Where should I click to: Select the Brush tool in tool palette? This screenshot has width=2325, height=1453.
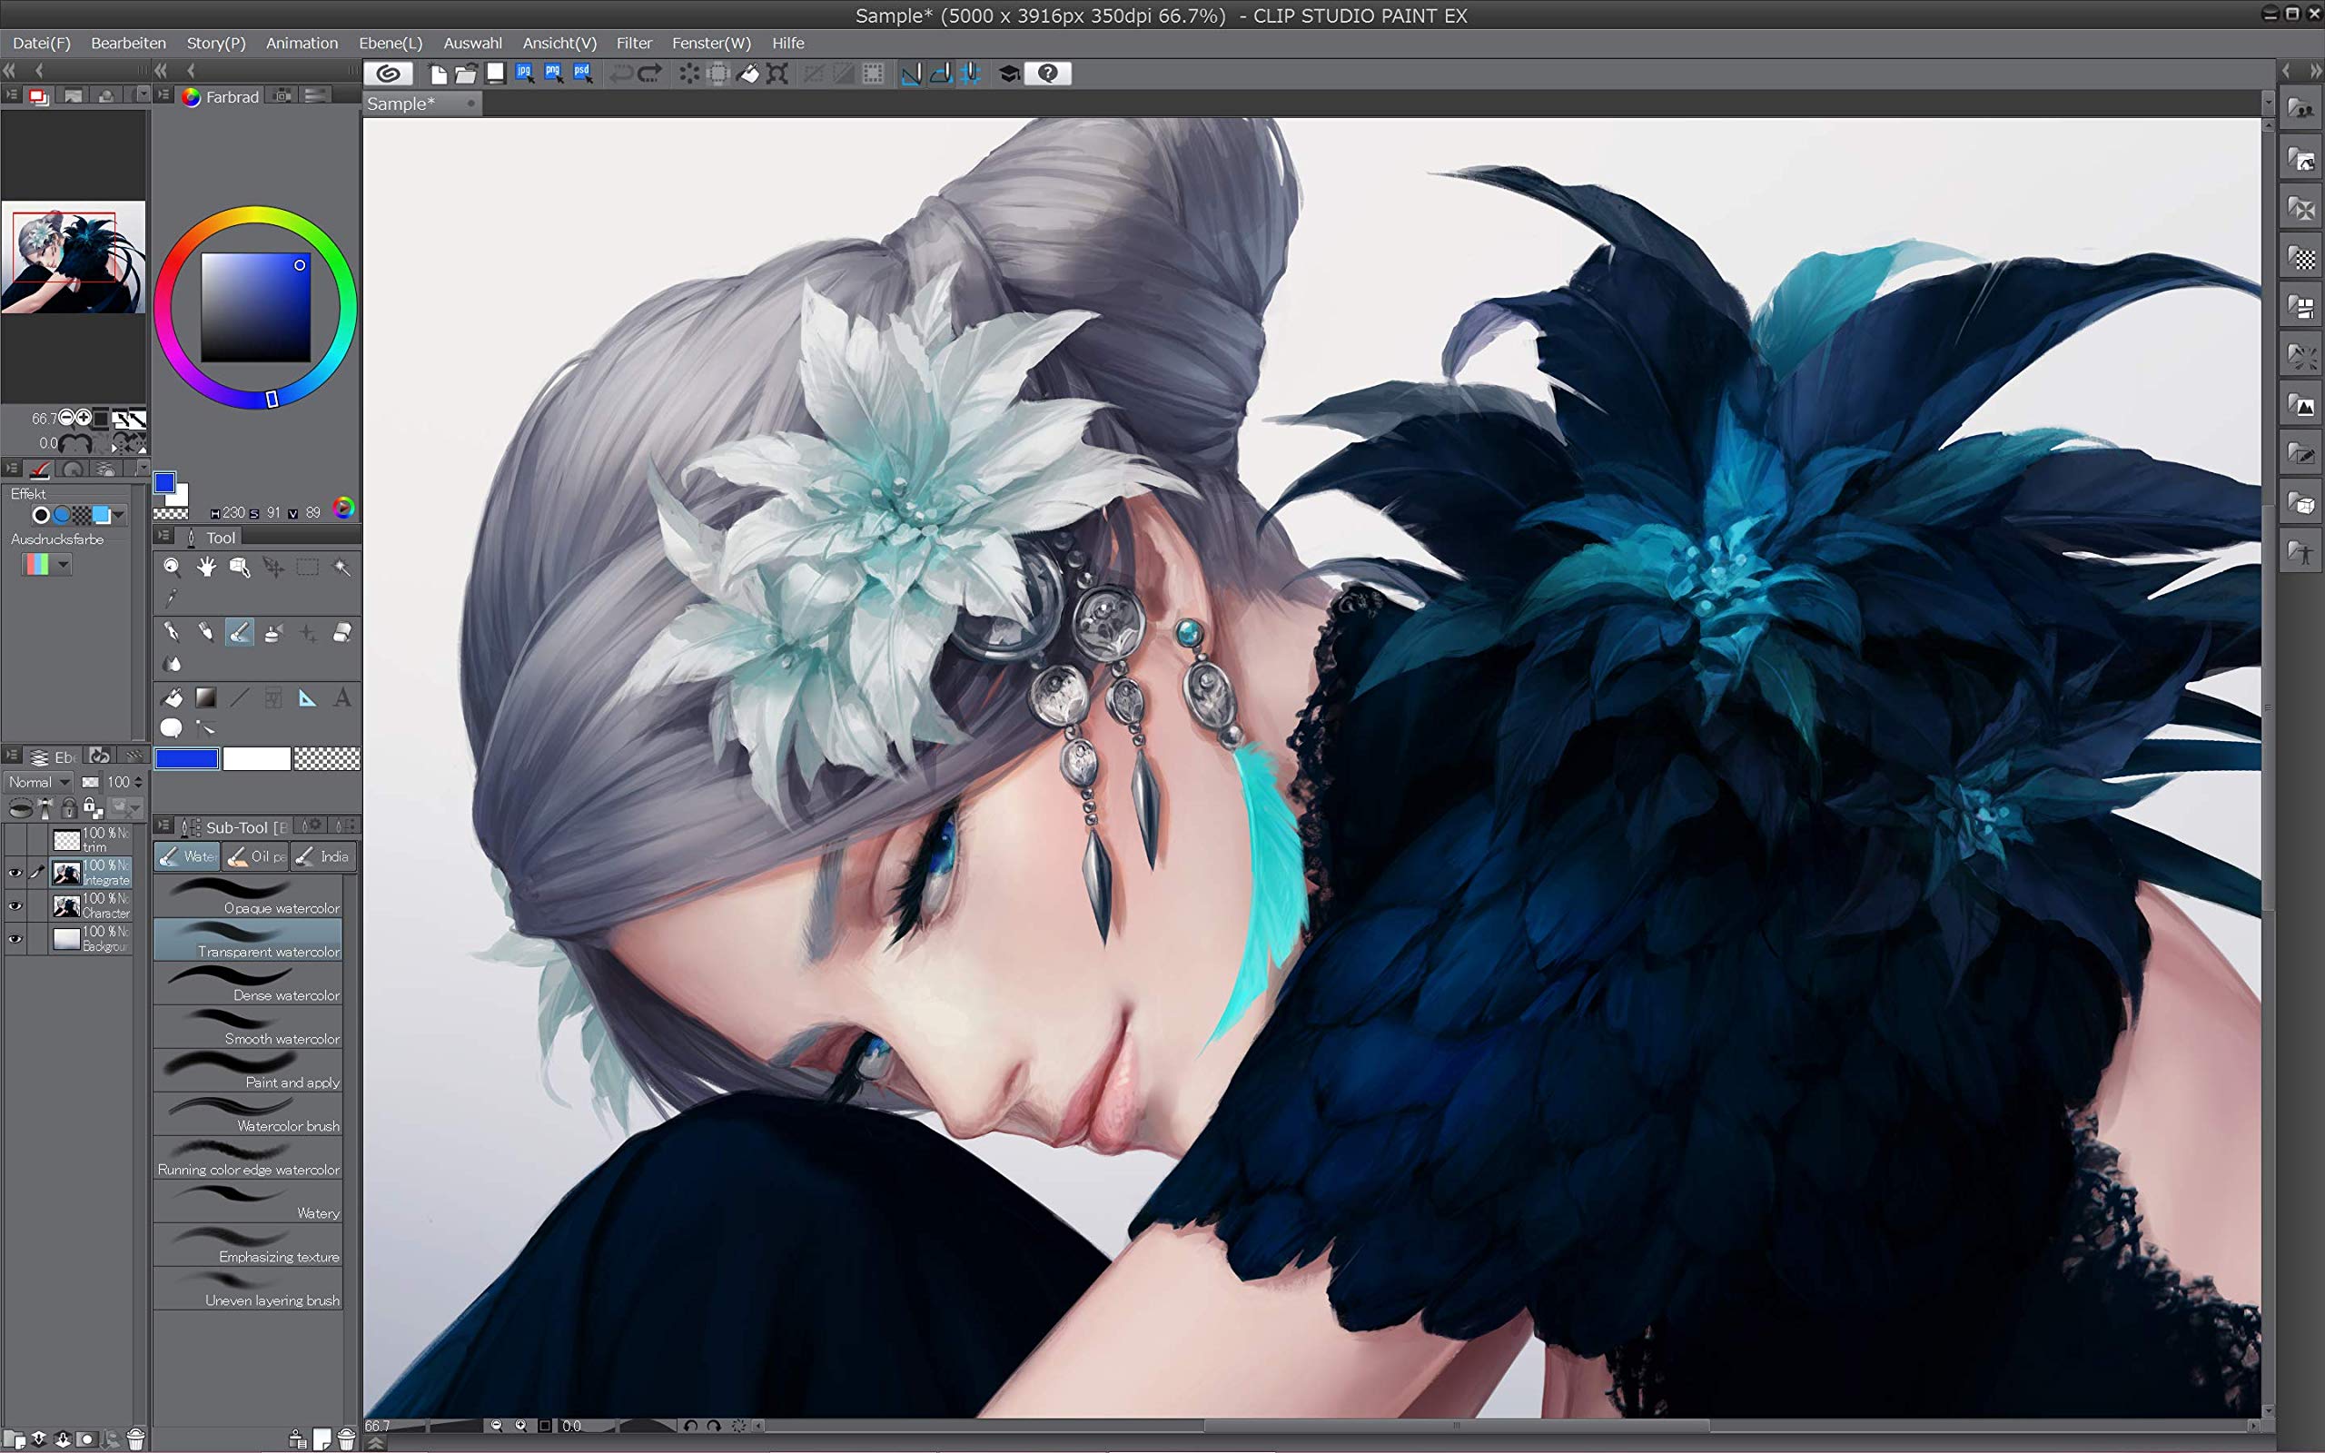tap(239, 632)
